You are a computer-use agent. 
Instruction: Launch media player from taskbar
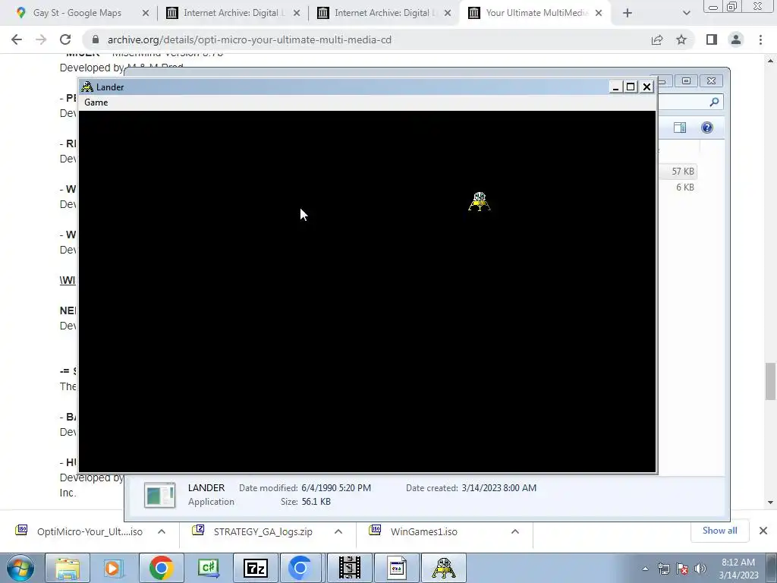pos(112,568)
